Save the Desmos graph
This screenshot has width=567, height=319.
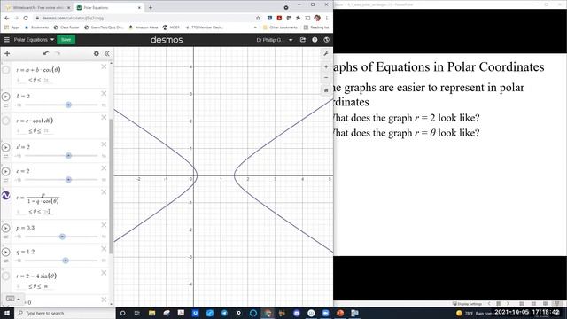66,39
